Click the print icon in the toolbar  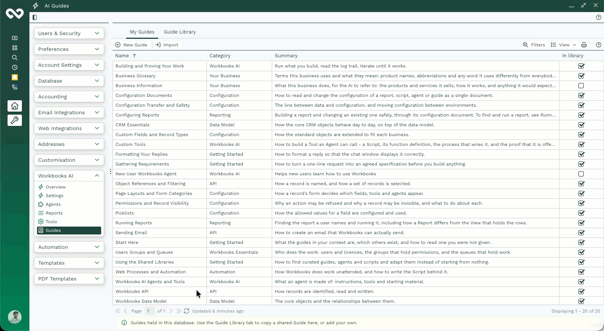[584, 45]
